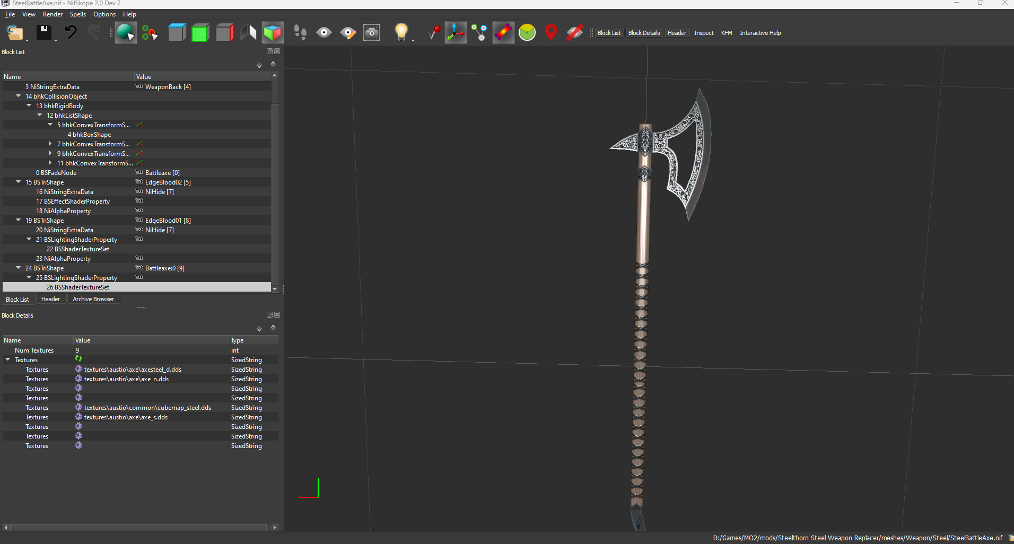Image resolution: width=1014 pixels, height=544 pixels.
Task: Toggle the show axes button
Action: click(x=456, y=33)
